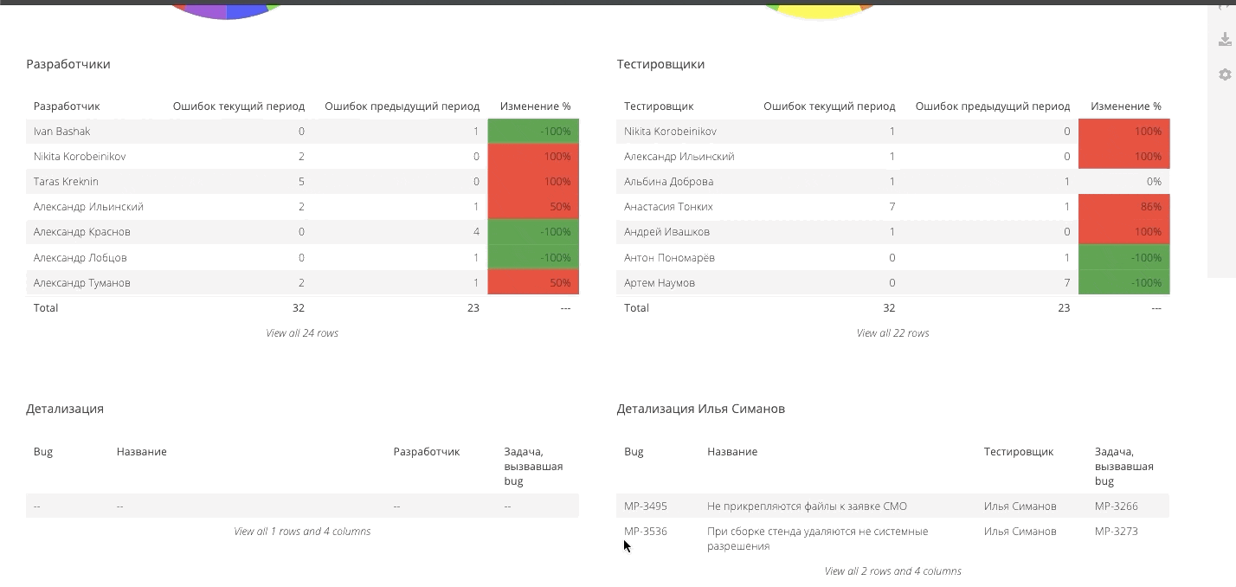Click "View all 1 rows and 4 columns"

tap(302, 531)
